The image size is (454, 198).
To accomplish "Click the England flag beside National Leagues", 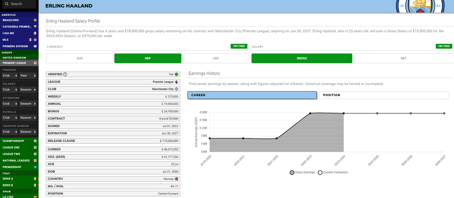I will [35, 160].
